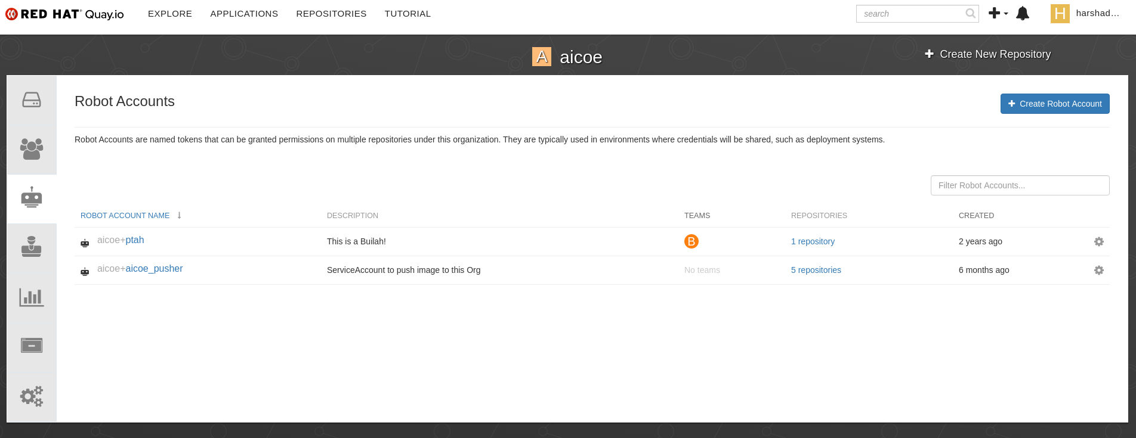Click the Teams column header
This screenshot has width=1136, height=438.
(x=697, y=216)
